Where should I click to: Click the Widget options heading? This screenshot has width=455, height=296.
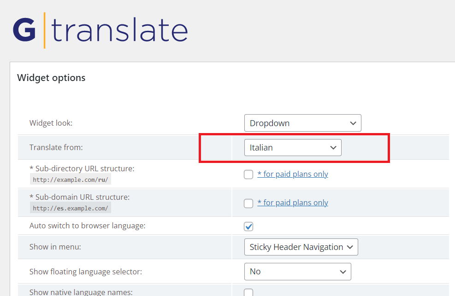coord(51,78)
